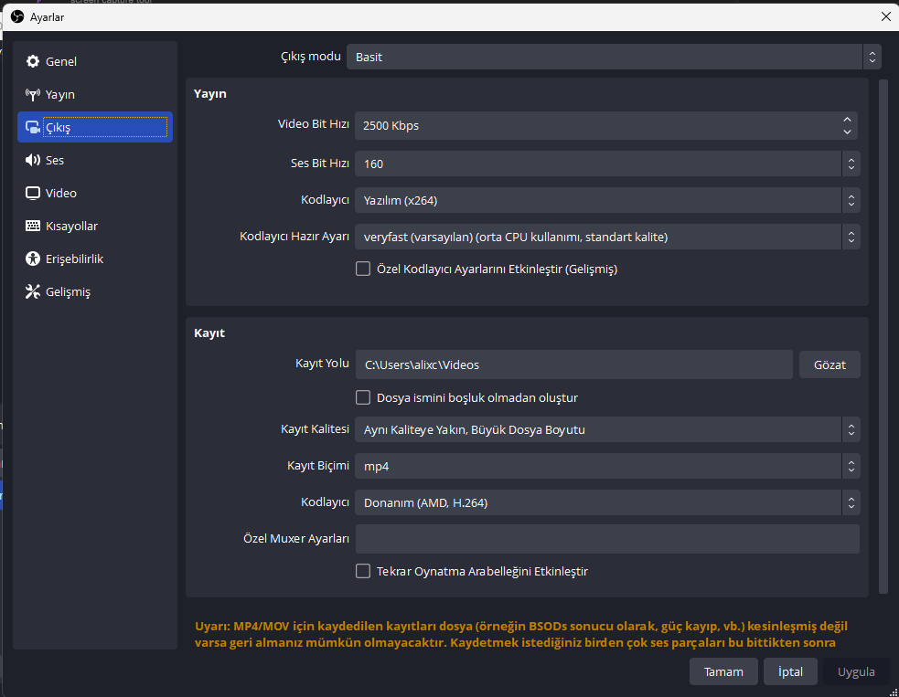Click the Genel gear icon in sidebar
The height and width of the screenshot is (697, 899).
(33, 62)
